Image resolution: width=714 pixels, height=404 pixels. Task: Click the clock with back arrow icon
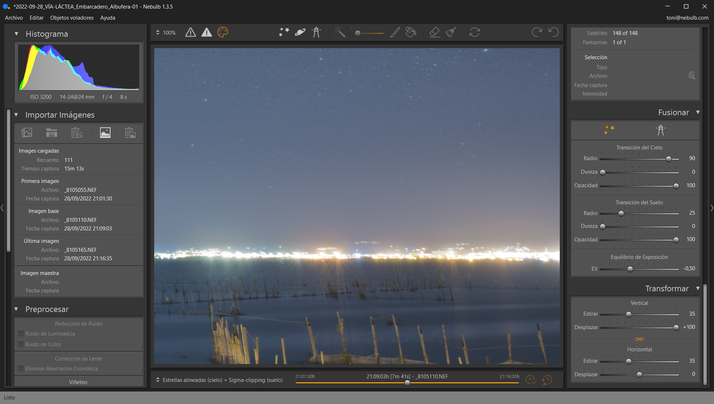pyautogui.click(x=547, y=380)
